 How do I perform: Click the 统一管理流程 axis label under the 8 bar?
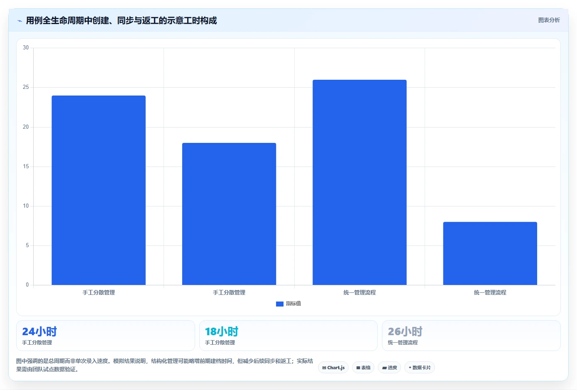coord(490,292)
